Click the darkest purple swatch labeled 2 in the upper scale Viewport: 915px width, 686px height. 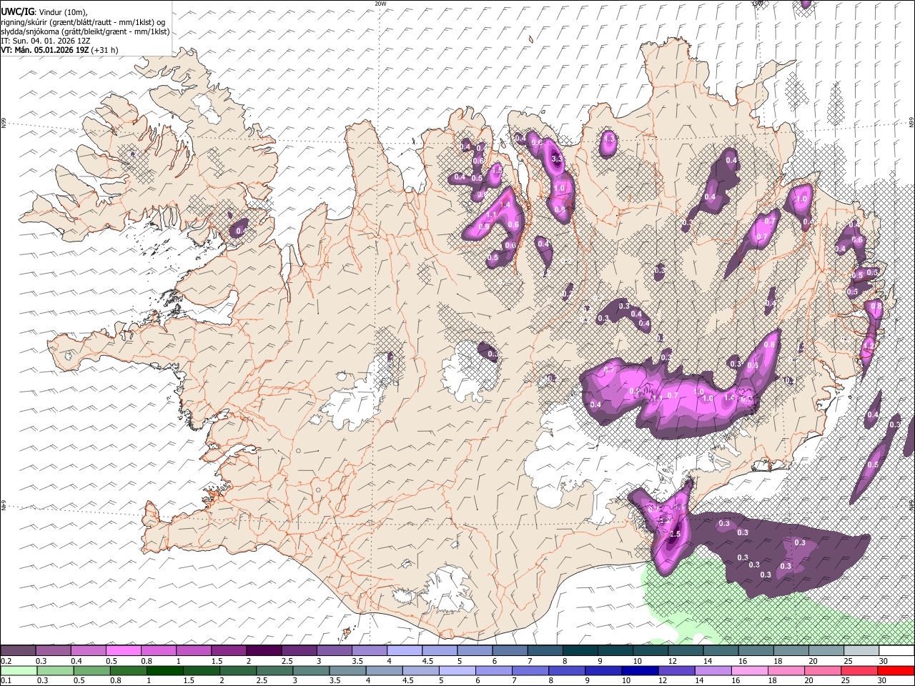[x=264, y=651]
